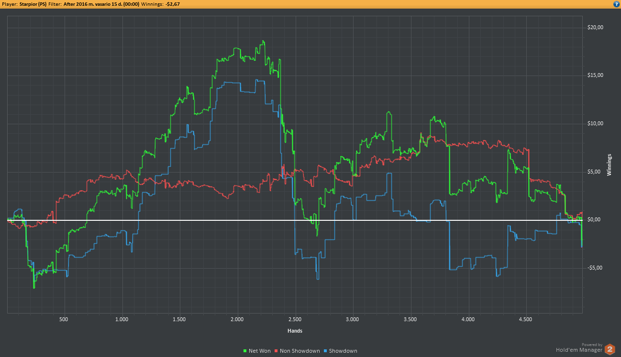The image size is (621, 357).
Task: Click the 4.000 hands axis label
Action: [468, 319]
